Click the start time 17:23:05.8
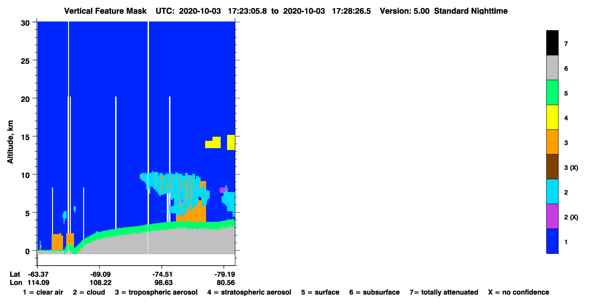 (247, 11)
